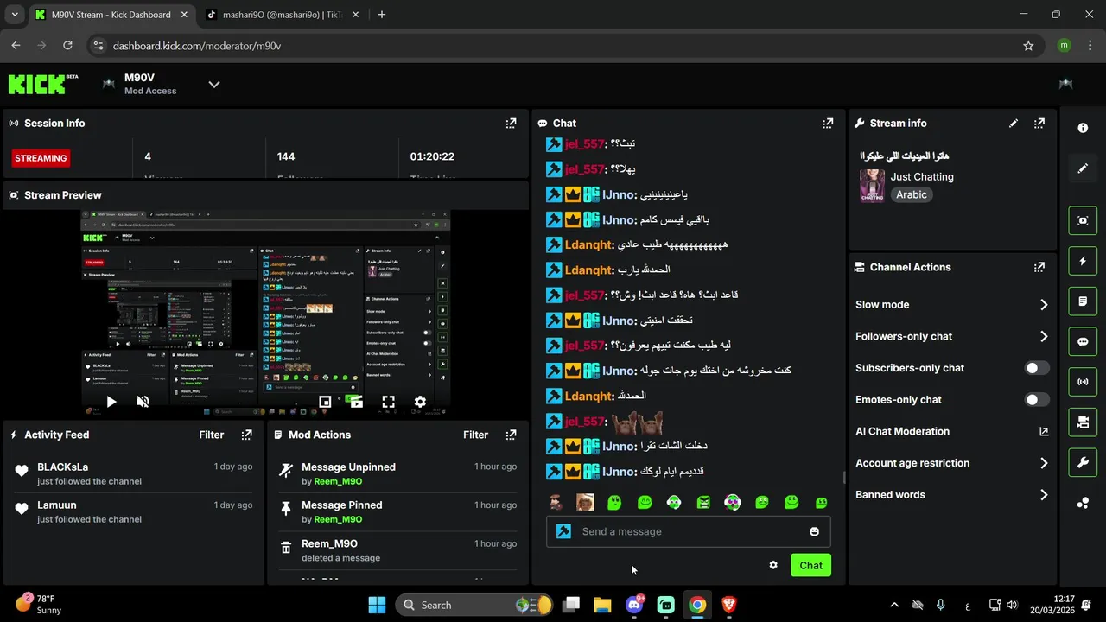Toggle the Stream Preview panel in sidebar
The width and height of the screenshot is (1106, 622).
coord(1083,220)
